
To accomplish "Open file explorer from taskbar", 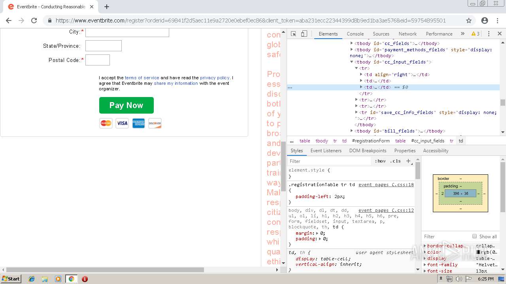I will [x=45, y=279].
